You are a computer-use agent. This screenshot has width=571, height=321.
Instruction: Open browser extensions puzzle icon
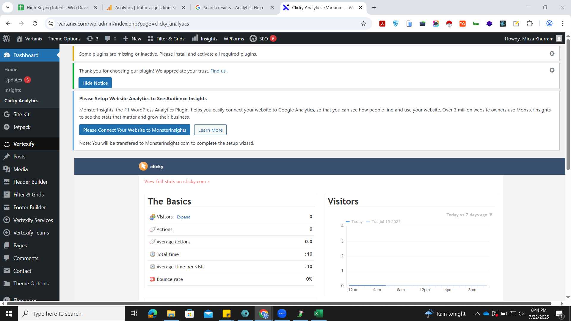530,23
